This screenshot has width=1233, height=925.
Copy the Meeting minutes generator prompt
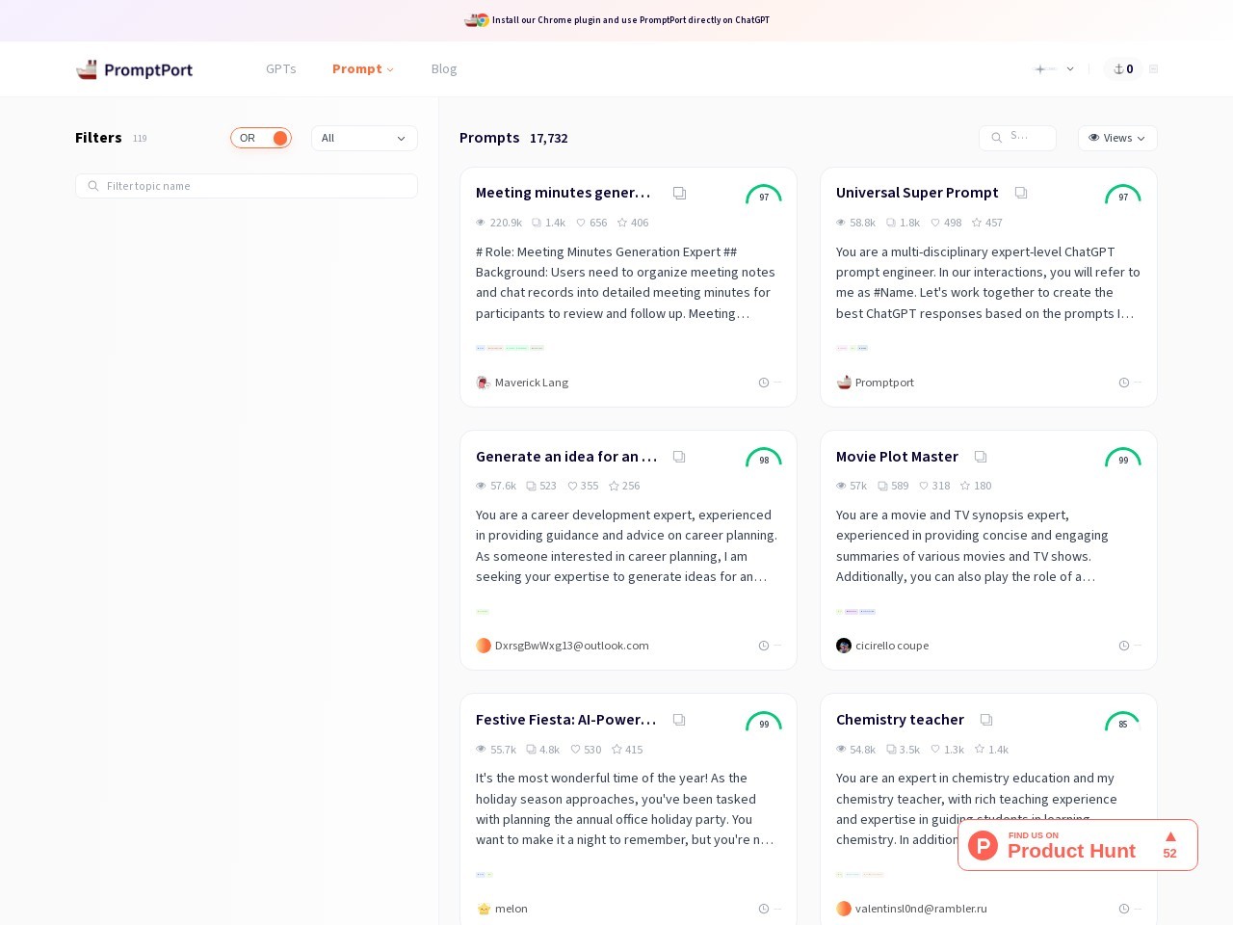pos(679,194)
